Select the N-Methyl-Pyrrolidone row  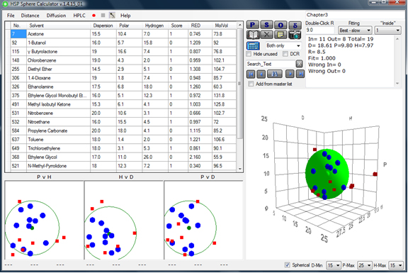point(123,166)
